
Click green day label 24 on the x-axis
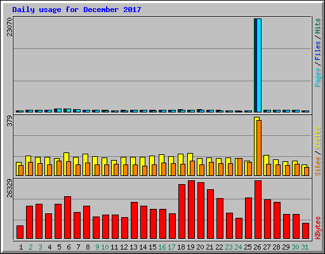coord(238,247)
